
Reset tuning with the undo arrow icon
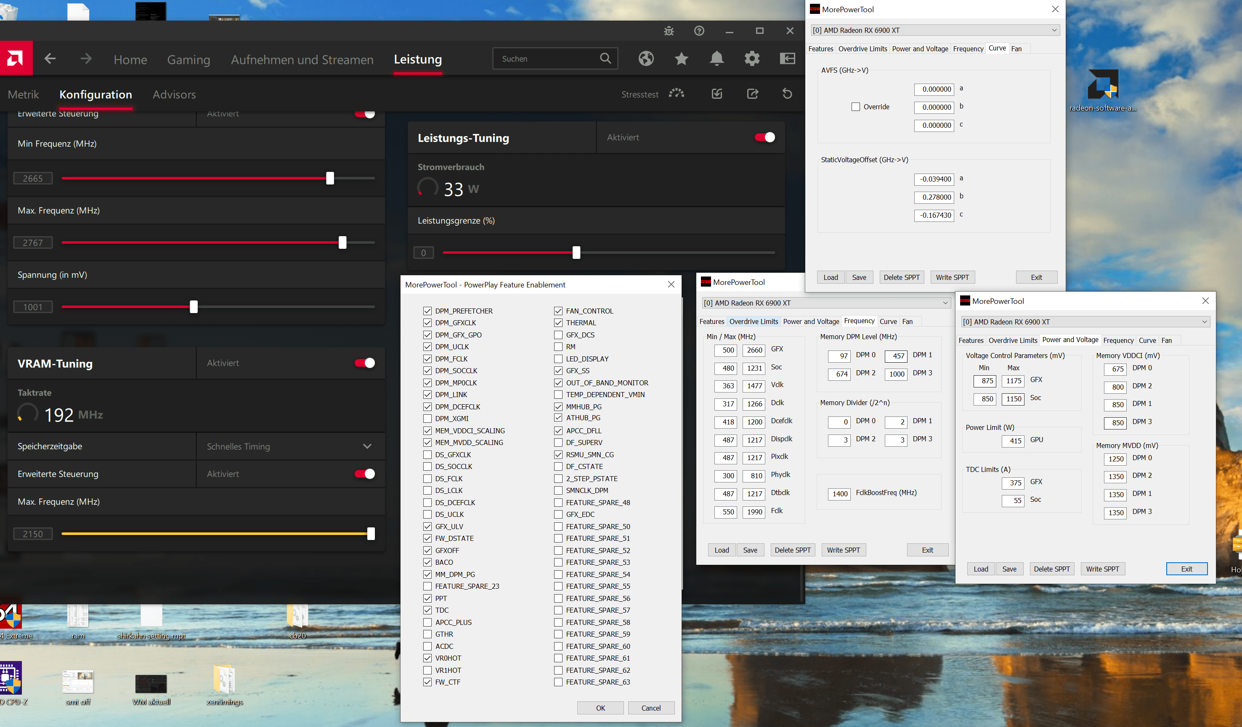click(x=788, y=94)
